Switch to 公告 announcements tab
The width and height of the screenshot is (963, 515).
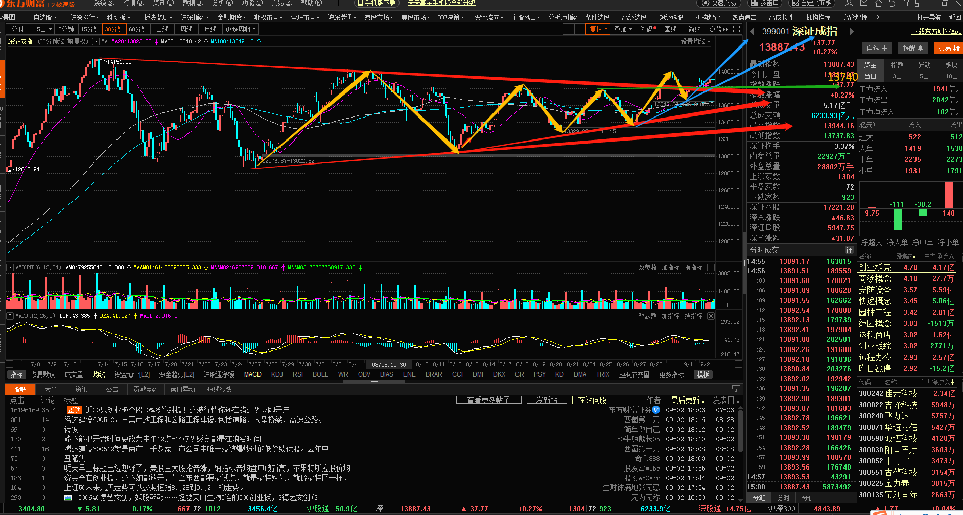tap(112, 389)
